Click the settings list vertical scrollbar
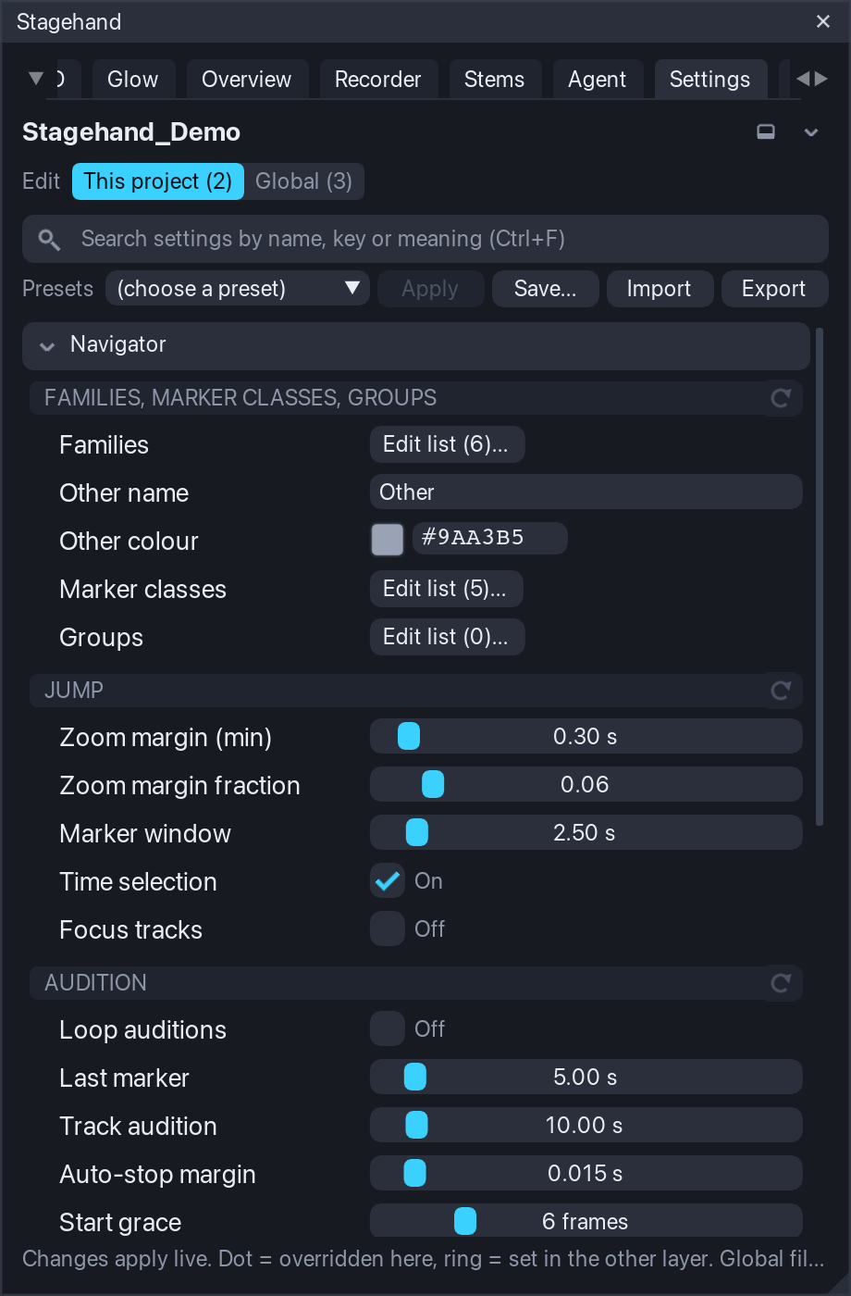The image size is (851, 1296). tap(820, 576)
